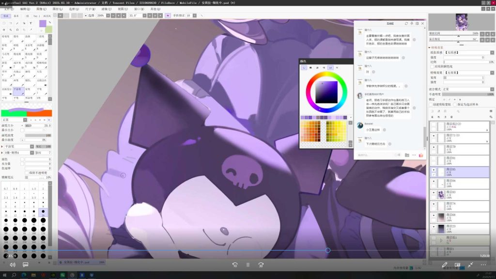Open the brush blend mode dropdown 正常
Screen dimensions: 496x279
pos(25,120)
